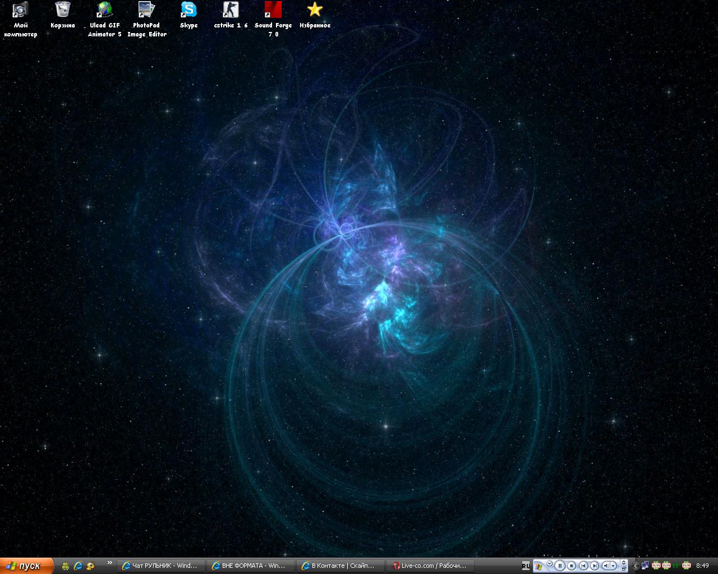Switch to Чат РУЛЬНИК browser window
Screen dimensions: 718x574
[x=161, y=566]
